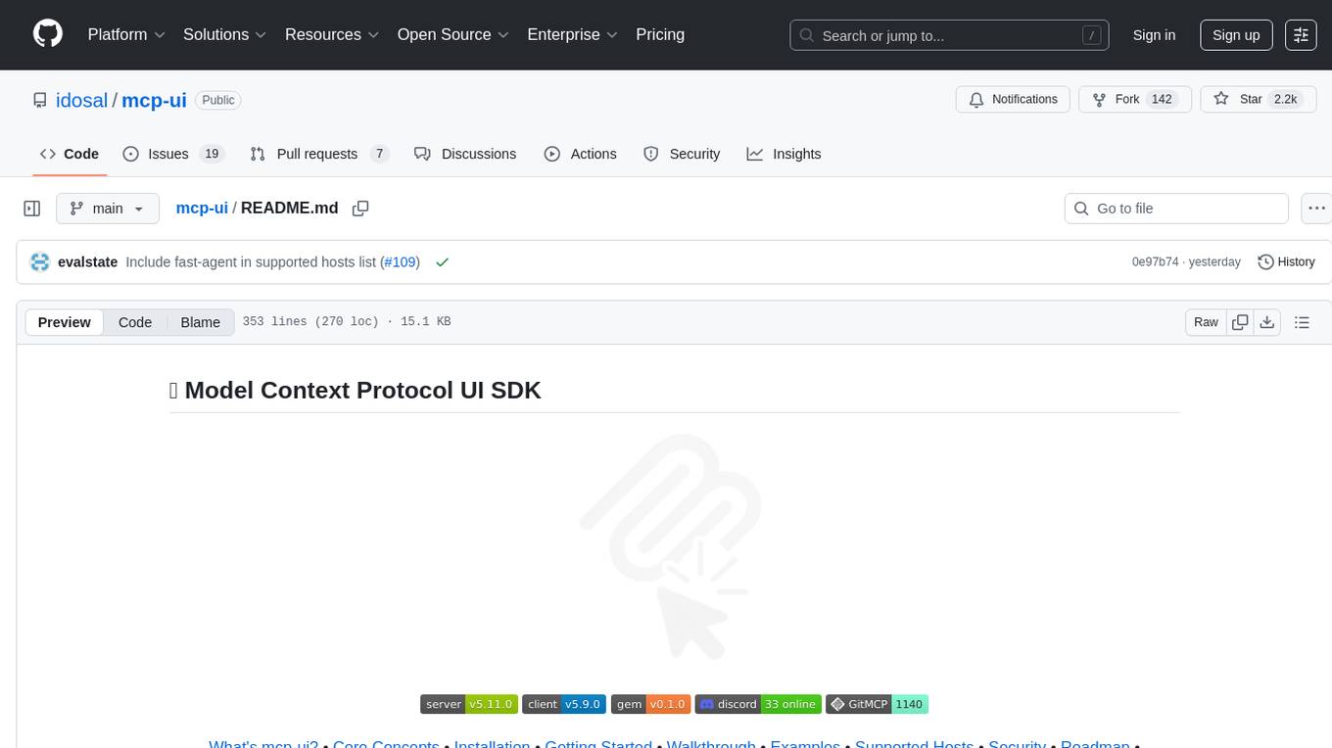This screenshot has height=748, width=1332.
Task: Open the discord 33 online badge
Action: tap(758, 704)
